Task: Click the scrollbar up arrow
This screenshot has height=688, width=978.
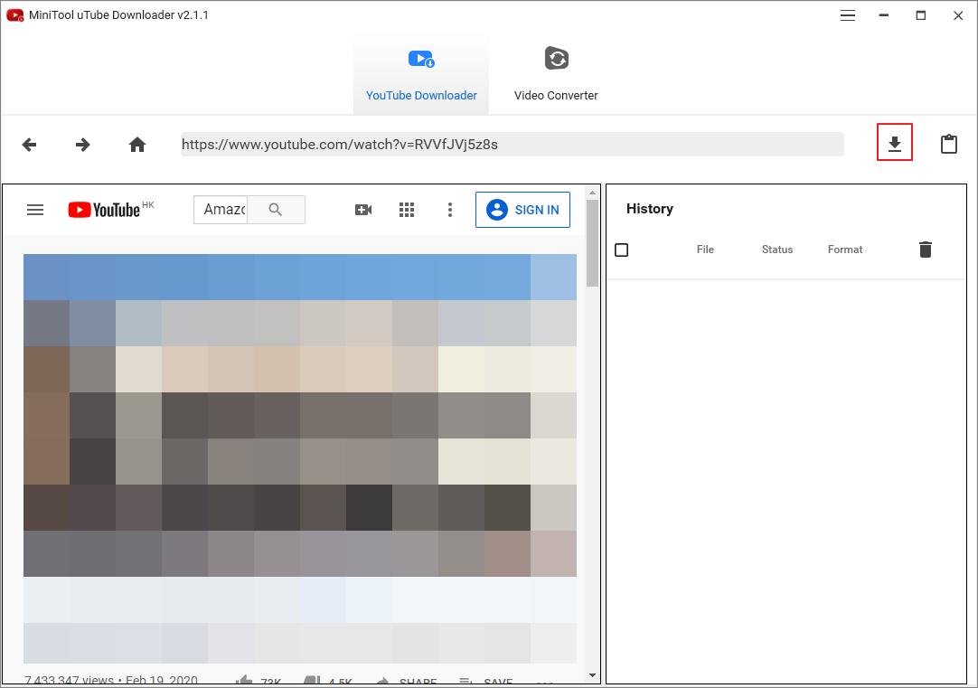Action: 593,193
